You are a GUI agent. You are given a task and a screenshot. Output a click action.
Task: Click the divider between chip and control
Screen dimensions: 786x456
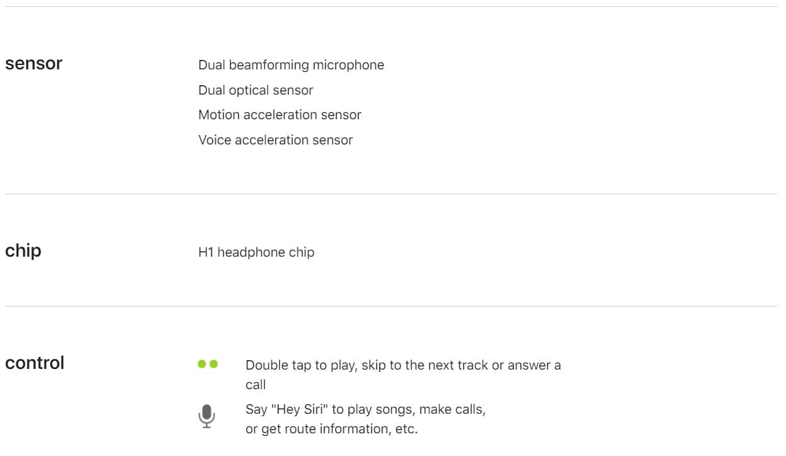click(391, 307)
